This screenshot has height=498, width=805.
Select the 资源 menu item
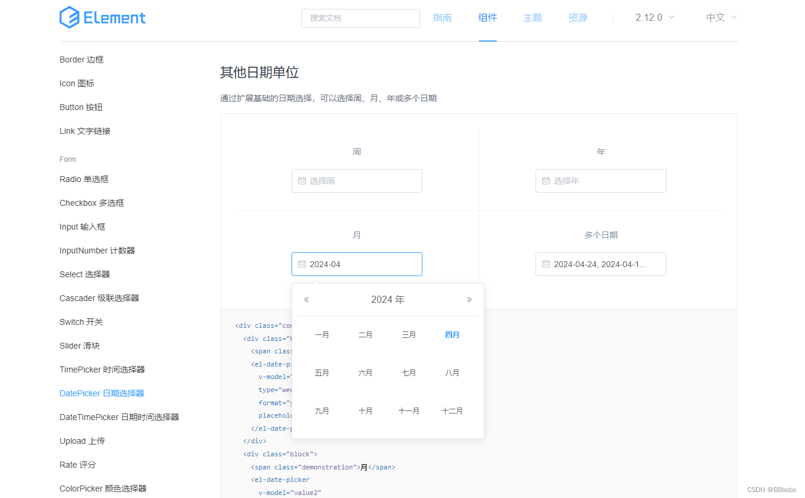tap(577, 17)
